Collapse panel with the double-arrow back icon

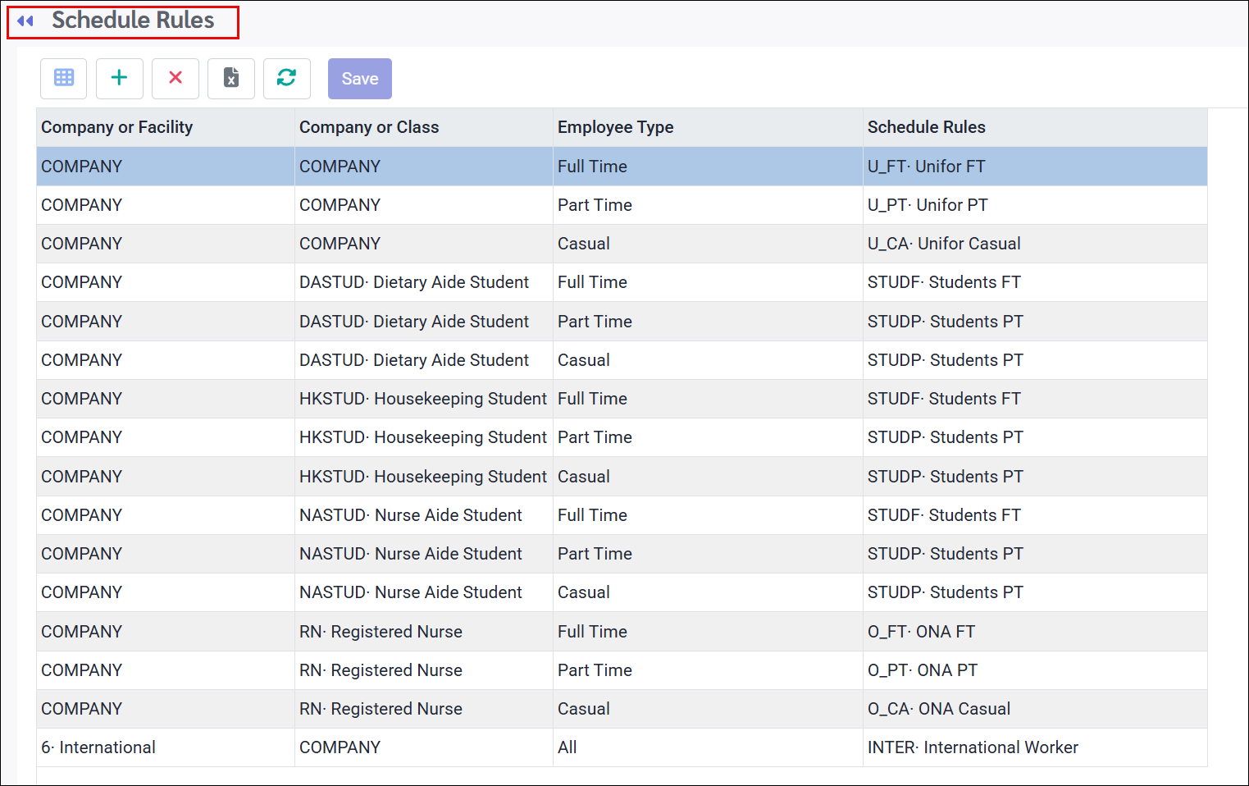coord(25,21)
